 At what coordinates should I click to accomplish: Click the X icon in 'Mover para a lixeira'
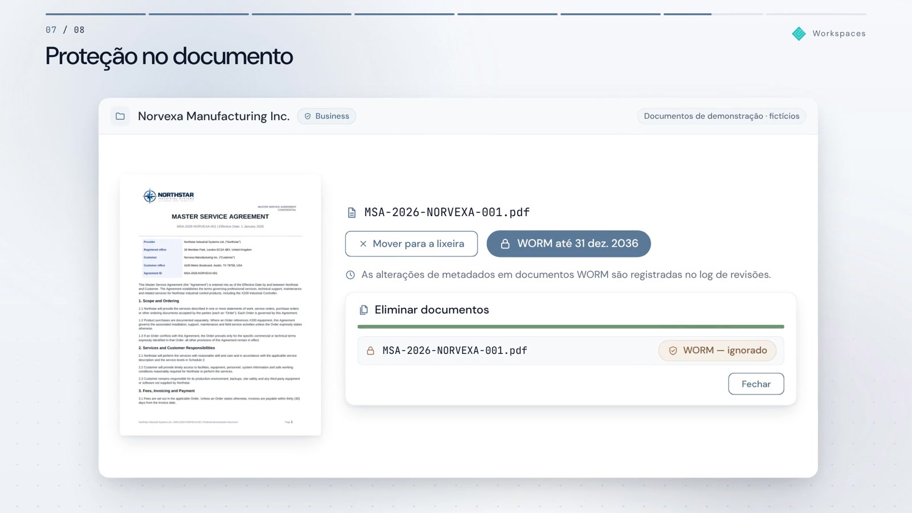click(x=363, y=244)
